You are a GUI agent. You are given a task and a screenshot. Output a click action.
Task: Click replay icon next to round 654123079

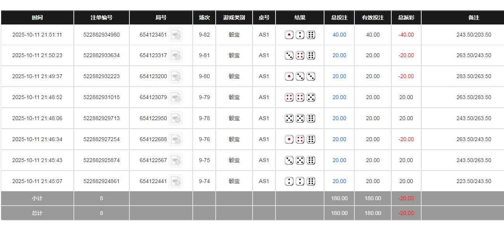[176, 98]
